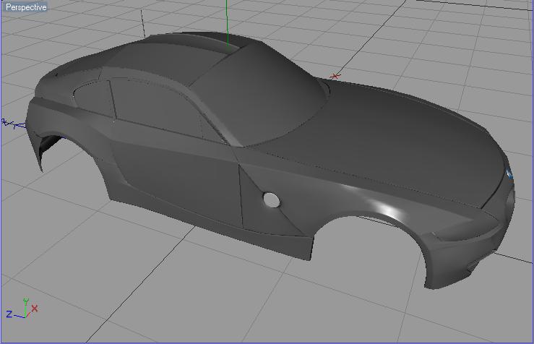The width and height of the screenshot is (534, 344).
Task: Click the XYZ axis orientation icon
Action: (x=22, y=309)
